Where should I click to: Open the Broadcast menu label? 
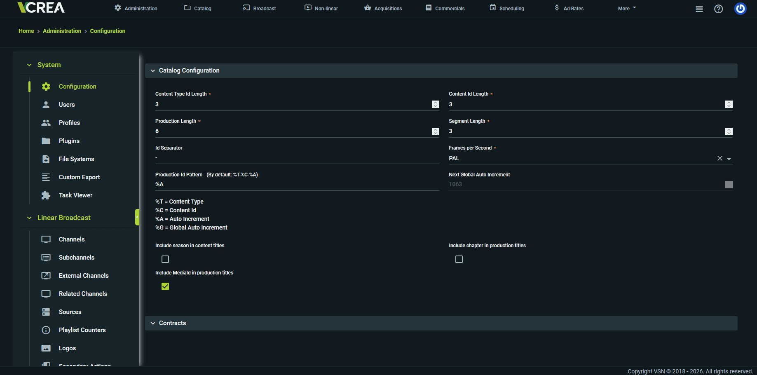coord(265,9)
